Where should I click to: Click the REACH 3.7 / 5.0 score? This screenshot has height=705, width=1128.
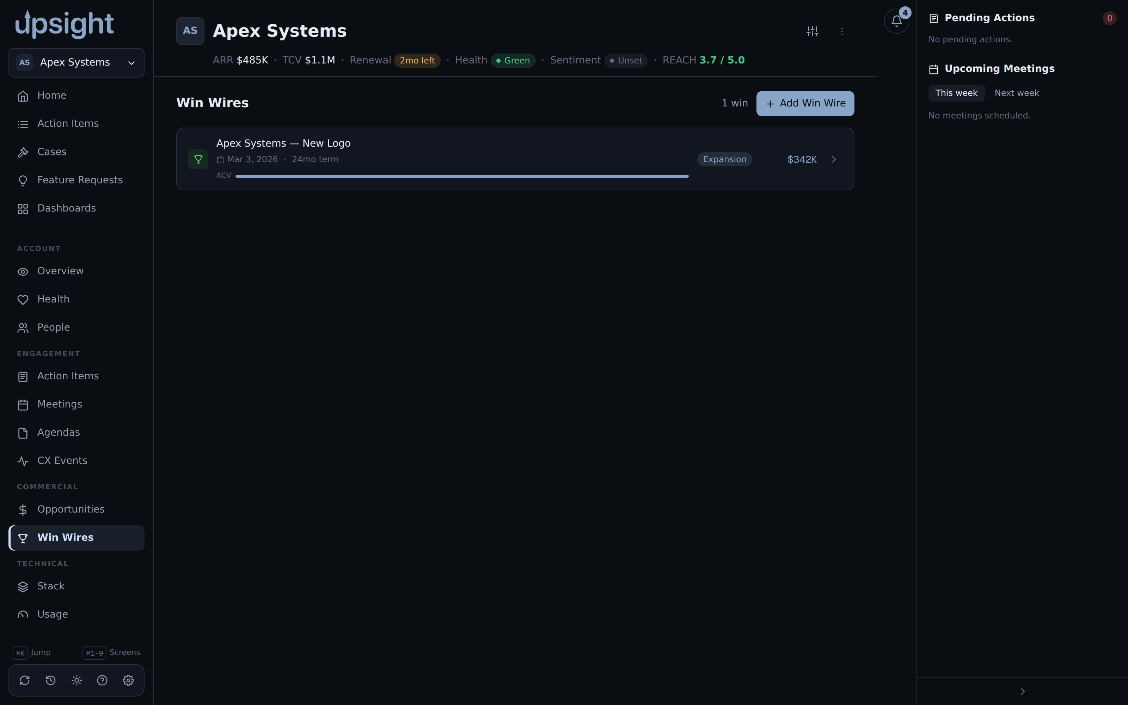tap(703, 60)
